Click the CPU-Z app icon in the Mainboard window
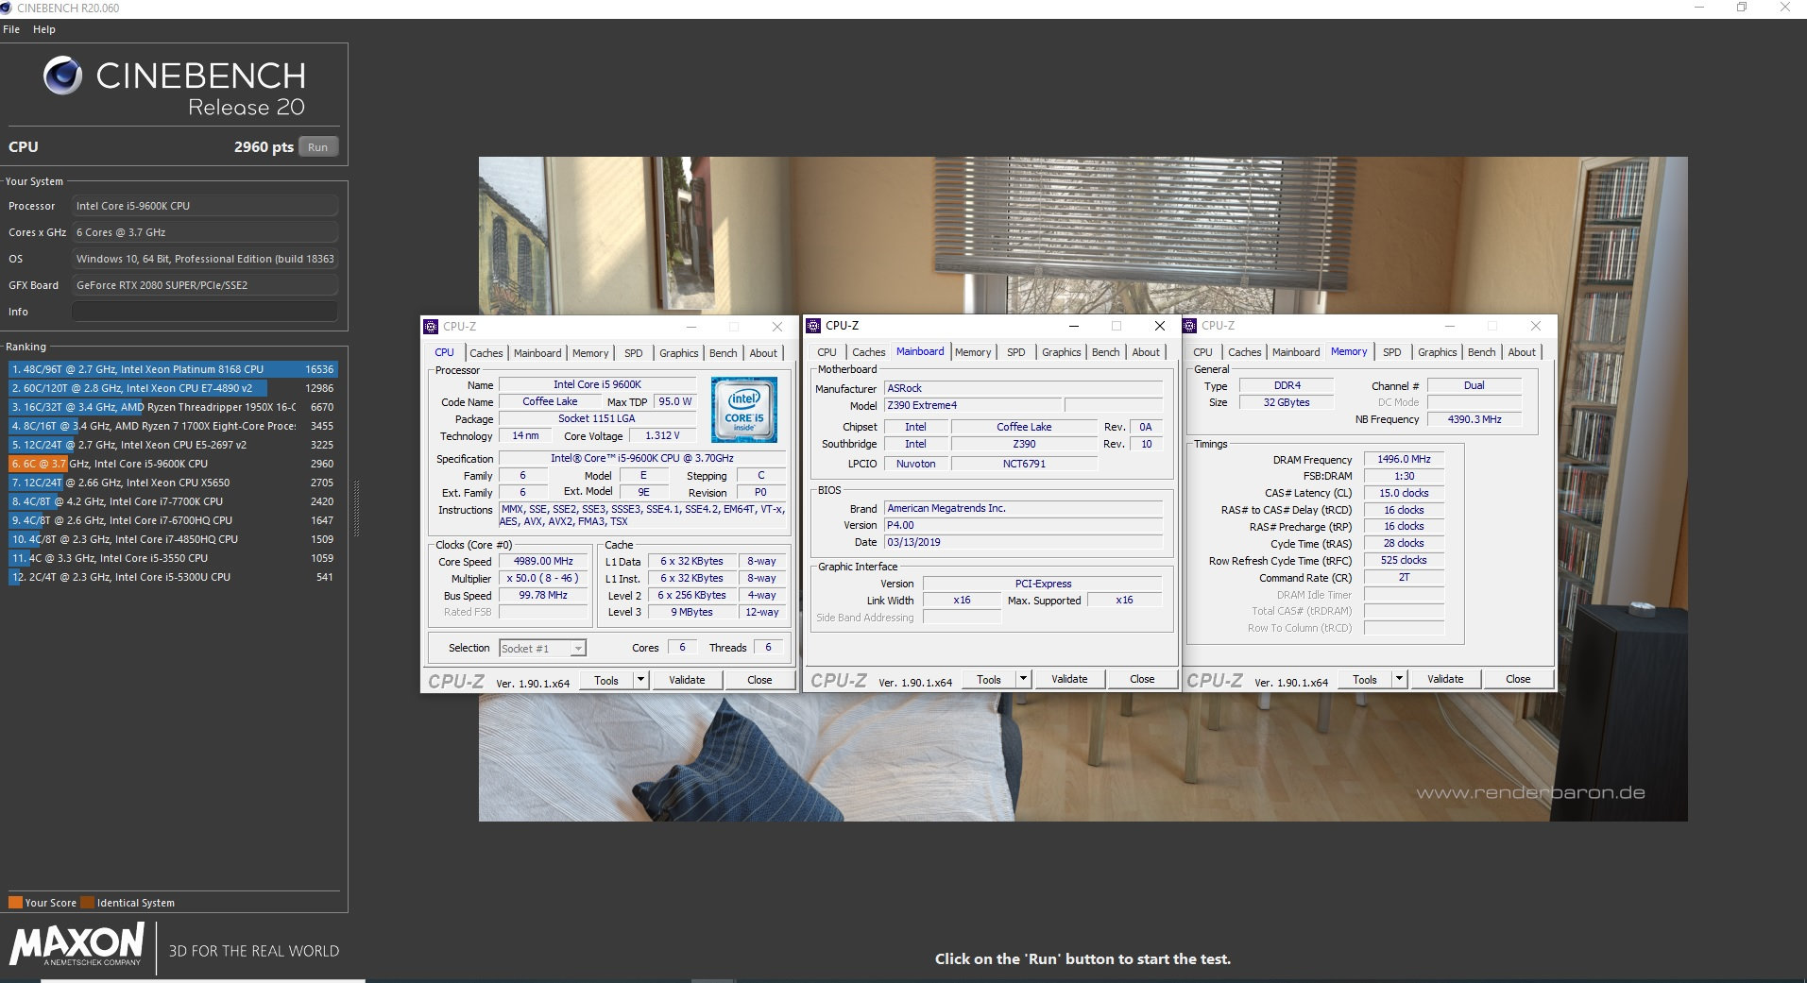The width and height of the screenshot is (1807, 983). coord(813,326)
